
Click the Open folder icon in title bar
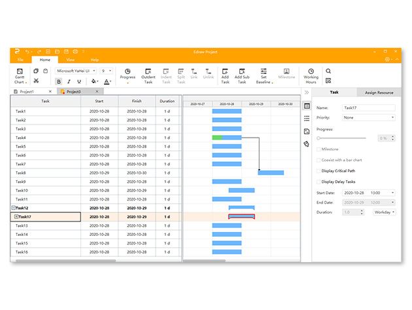[x=58, y=52]
